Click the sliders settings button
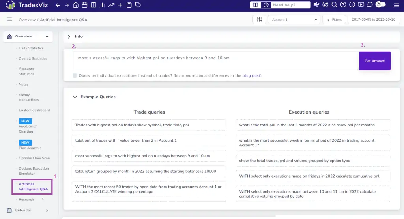 pos(259,20)
